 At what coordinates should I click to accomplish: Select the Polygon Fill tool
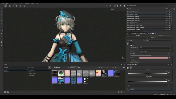pos(2,18)
